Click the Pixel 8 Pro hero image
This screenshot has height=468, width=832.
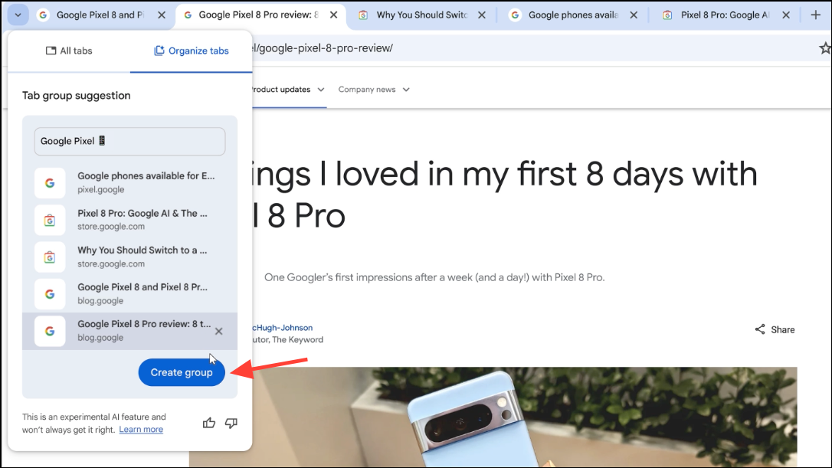click(493, 417)
